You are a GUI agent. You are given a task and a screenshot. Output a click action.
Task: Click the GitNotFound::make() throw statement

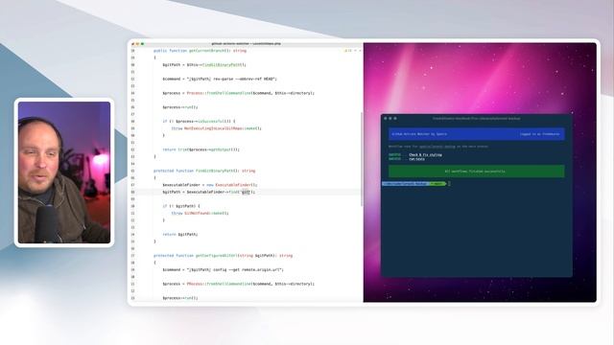[x=200, y=213]
